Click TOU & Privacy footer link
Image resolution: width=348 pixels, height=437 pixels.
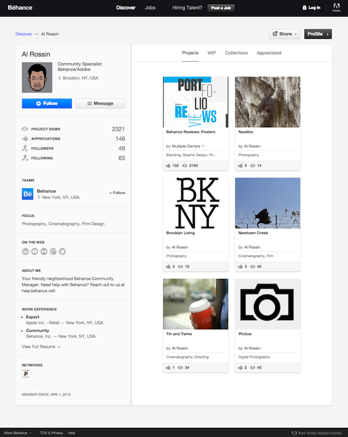(x=51, y=433)
